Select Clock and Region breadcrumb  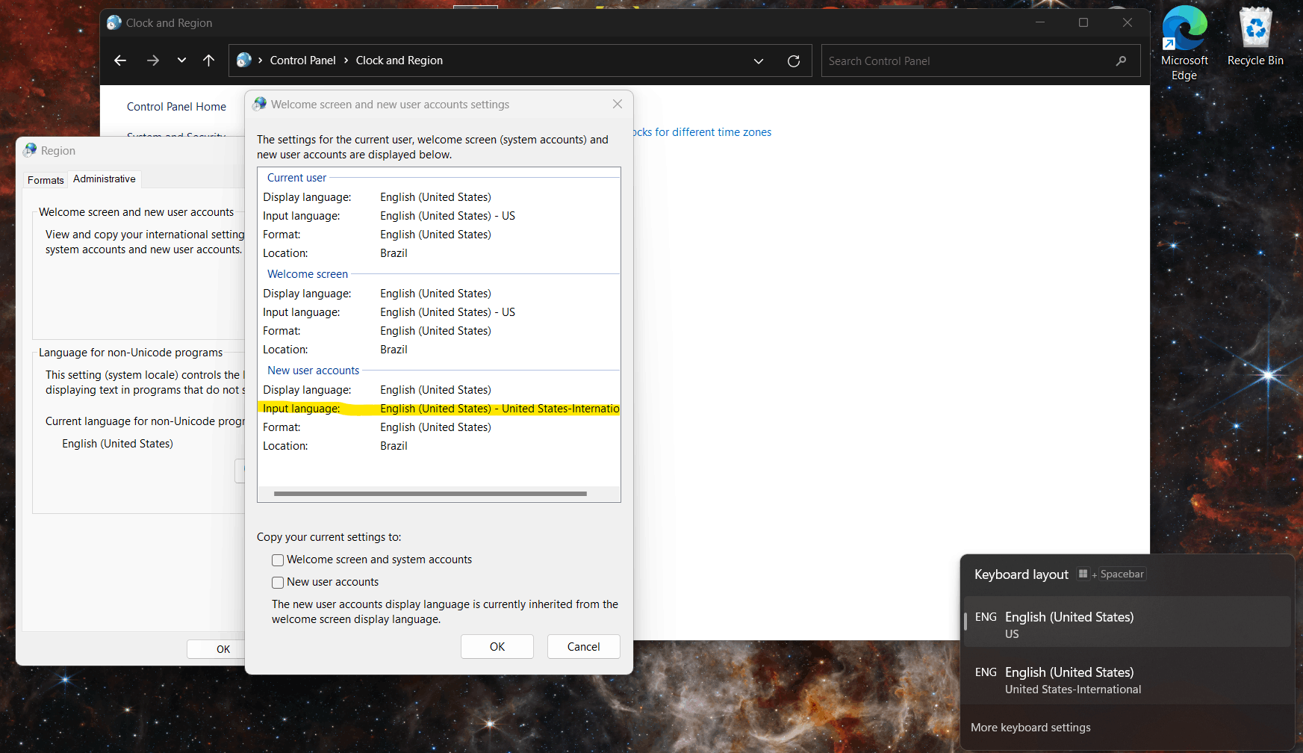[399, 61]
